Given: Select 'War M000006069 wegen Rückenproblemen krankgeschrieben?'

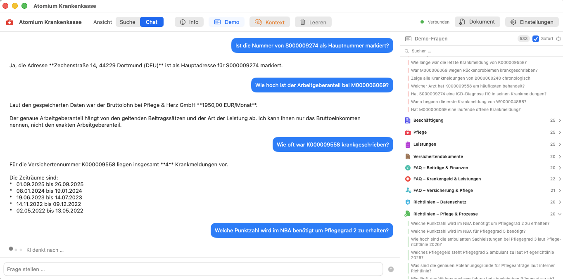Looking at the screenshot, I should click(x=474, y=71).
